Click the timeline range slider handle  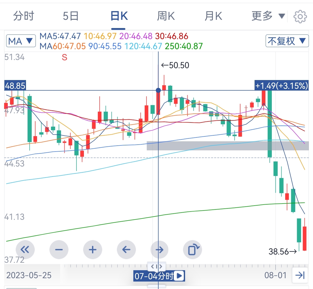(x=156, y=266)
